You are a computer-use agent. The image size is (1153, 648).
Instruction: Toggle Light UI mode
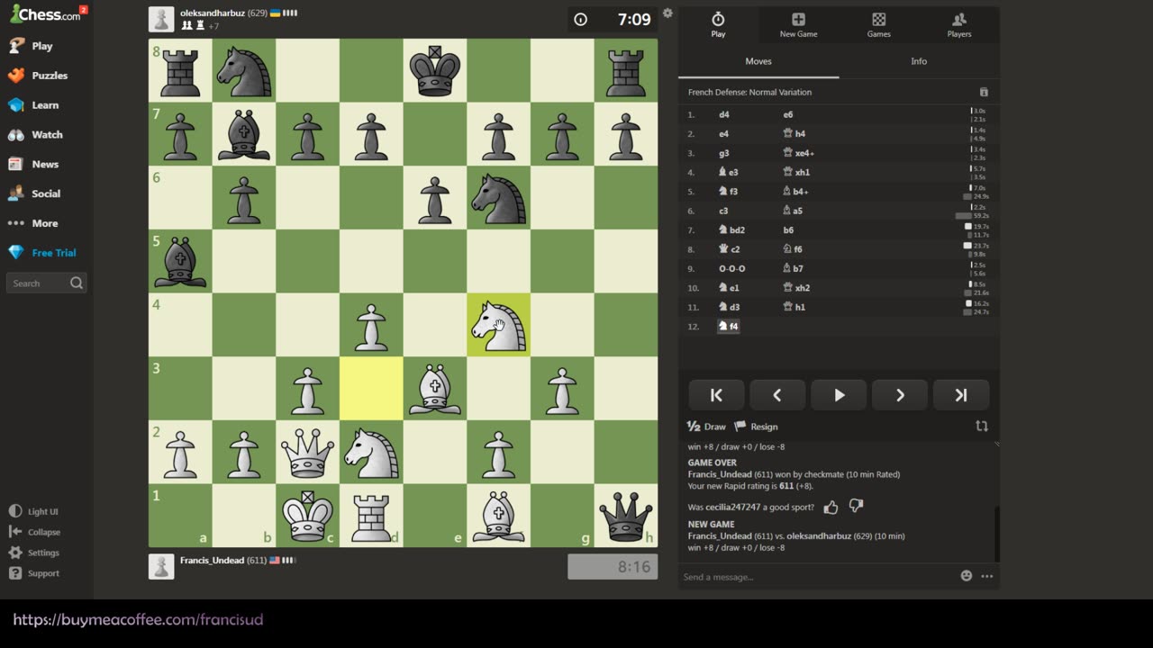click(x=33, y=511)
